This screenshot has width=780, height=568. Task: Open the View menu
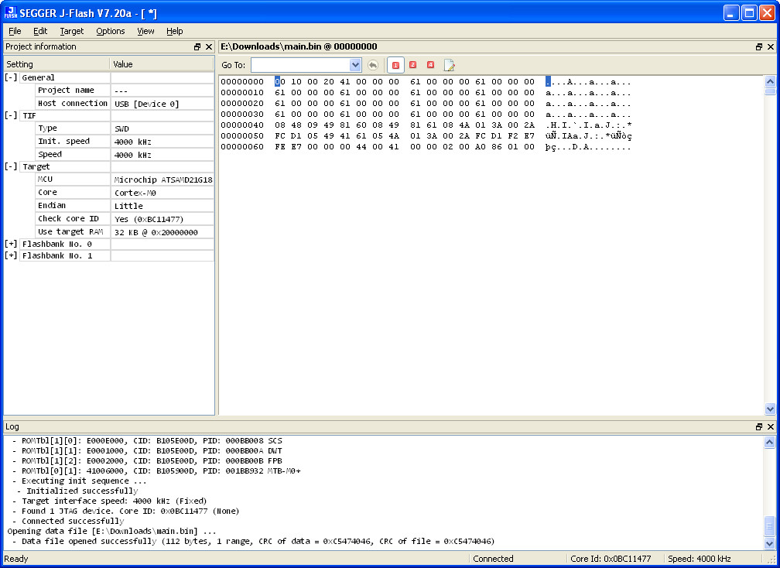(145, 31)
